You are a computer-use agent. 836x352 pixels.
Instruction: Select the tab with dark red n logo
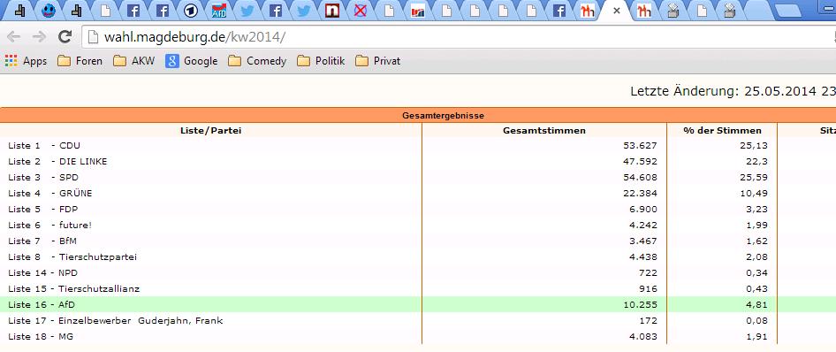332,10
